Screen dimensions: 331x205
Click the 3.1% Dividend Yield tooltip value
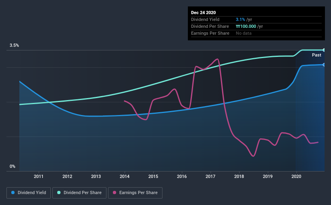click(x=240, y=19)
